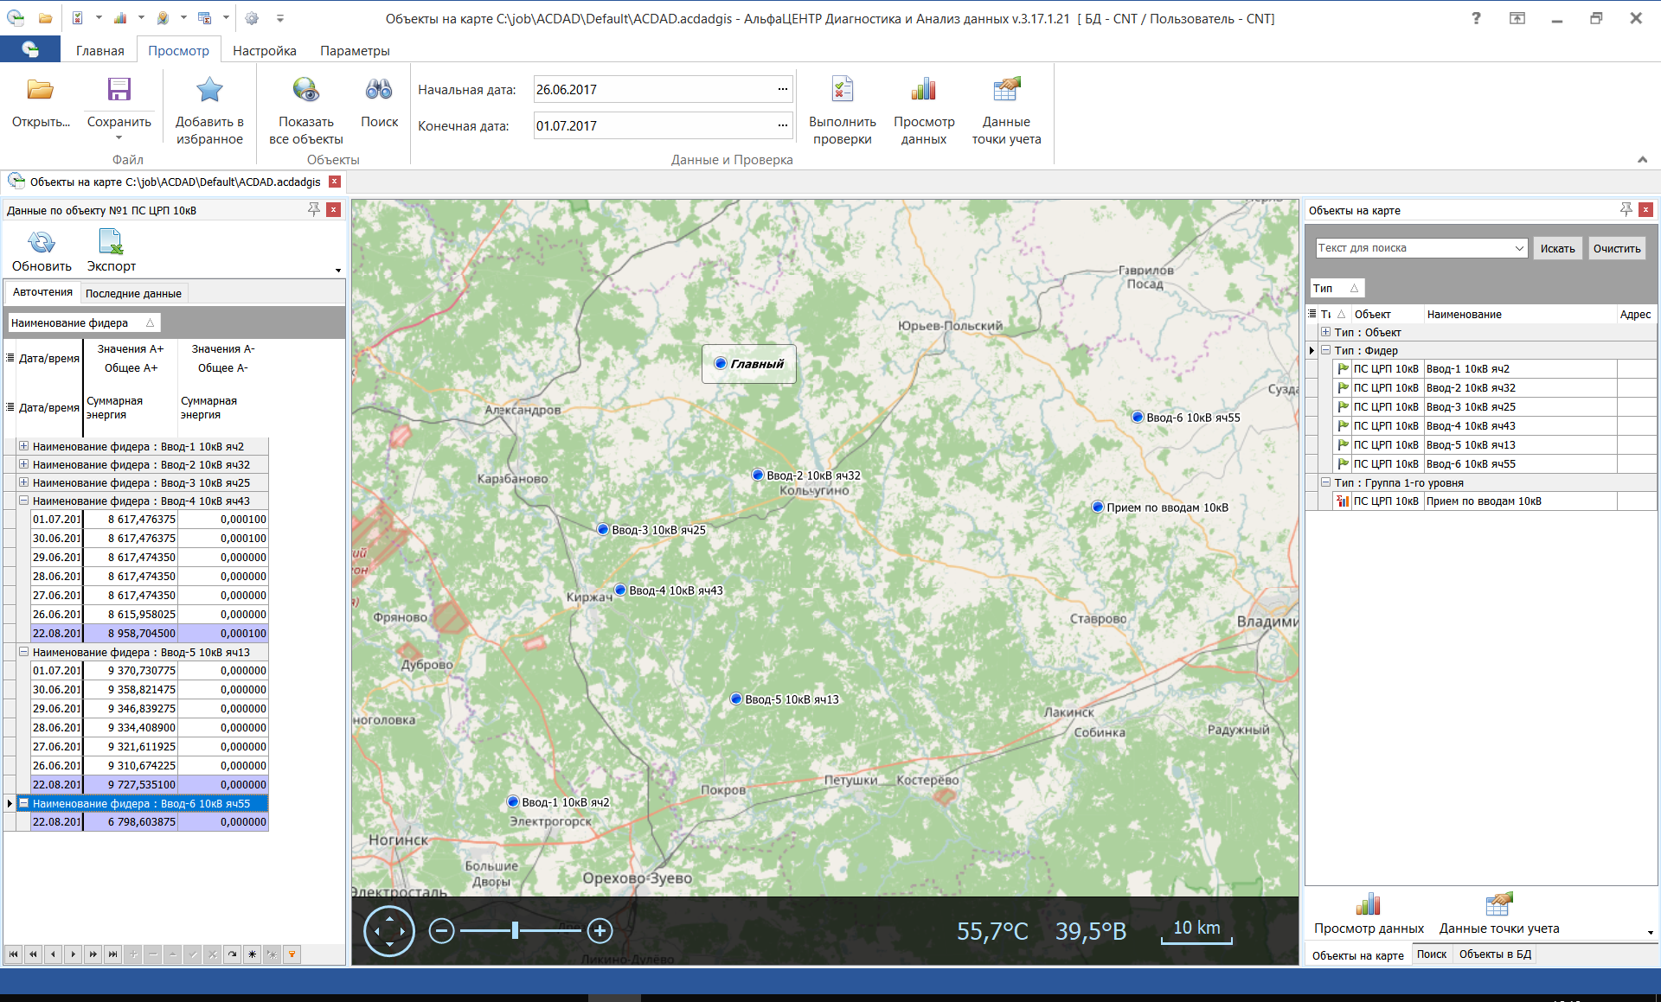
Task: Select Показать все объекты globe icon
Action: (304, 89)
